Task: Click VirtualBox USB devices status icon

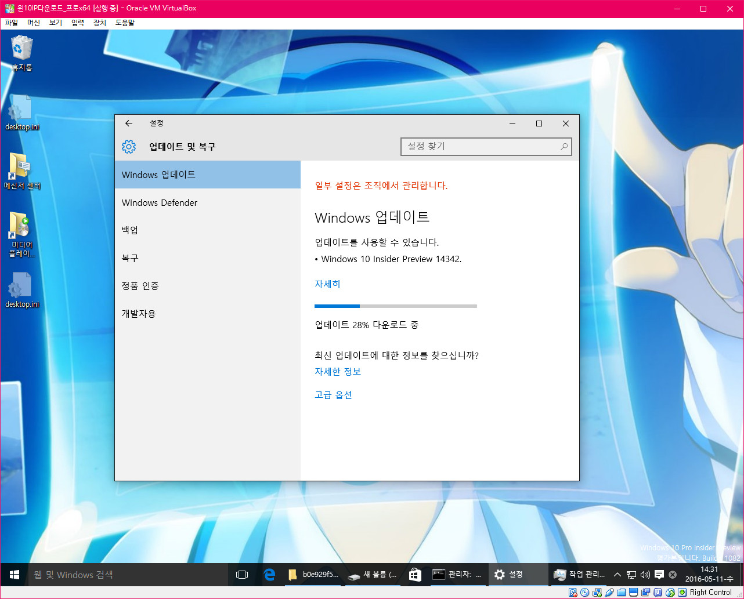Action: point(609,592)
